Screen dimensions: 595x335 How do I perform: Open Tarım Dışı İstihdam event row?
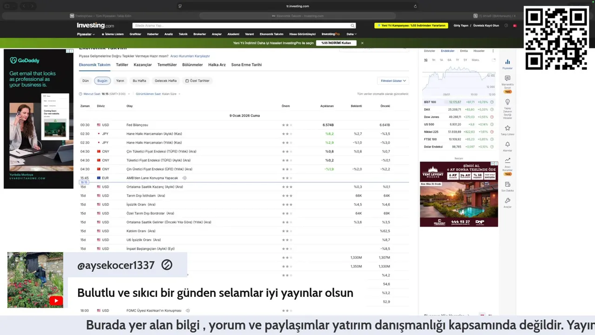(244, 195)
